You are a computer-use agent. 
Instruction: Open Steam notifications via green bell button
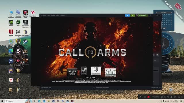133,15
